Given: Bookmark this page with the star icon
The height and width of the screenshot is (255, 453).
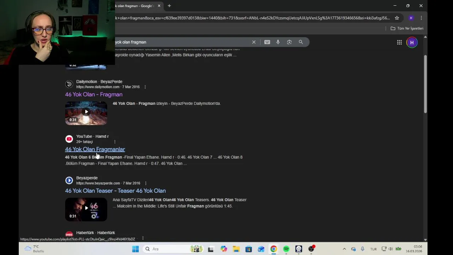Looking at the screenshot, I should pyautogui.click(x=397, y=18).
